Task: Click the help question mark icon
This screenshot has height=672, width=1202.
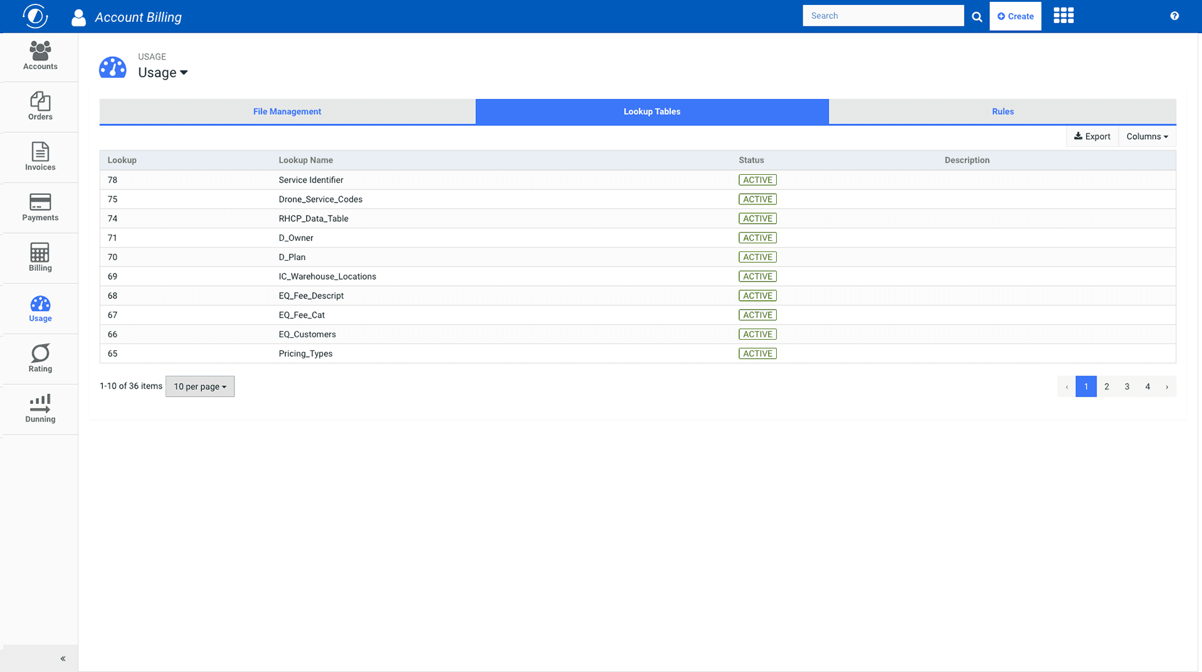Action: (x=1174, y=16)
